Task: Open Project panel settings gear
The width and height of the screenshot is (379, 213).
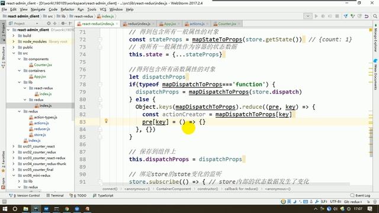Action: (x=63, y=24)
